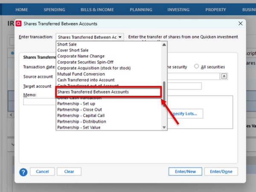Click the Quicken logo icon in the dialog title
This screenshot has width=256, height=192.
click(x=19, y=23)
